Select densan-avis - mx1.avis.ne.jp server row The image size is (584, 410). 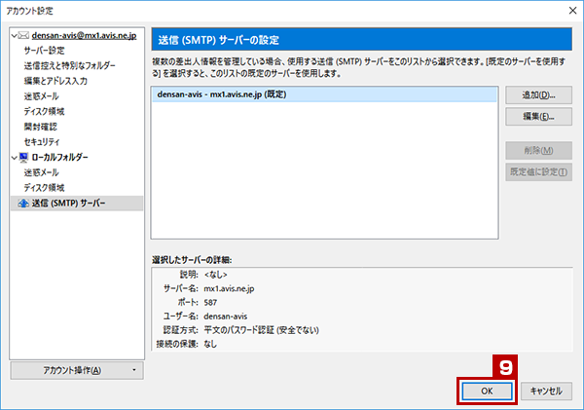[324, 94]
